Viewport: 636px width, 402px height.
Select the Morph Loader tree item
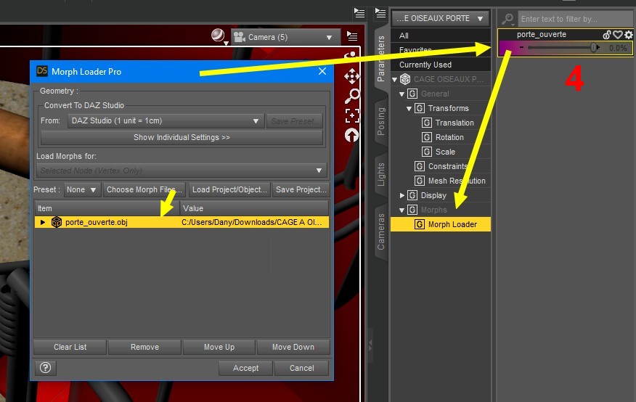click(x=441, y=224)
